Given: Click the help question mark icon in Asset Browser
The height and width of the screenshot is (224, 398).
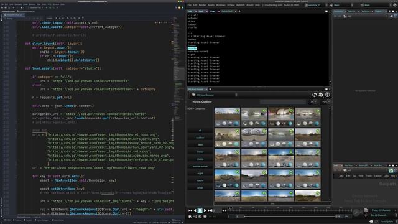Looking at the screenshot, I should (328, 95).
